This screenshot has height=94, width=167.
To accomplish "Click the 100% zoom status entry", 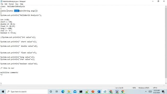I will point(134,88).
